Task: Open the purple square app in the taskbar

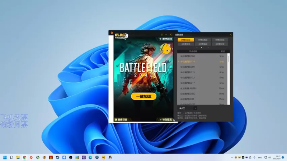Action: pos(84,157)
